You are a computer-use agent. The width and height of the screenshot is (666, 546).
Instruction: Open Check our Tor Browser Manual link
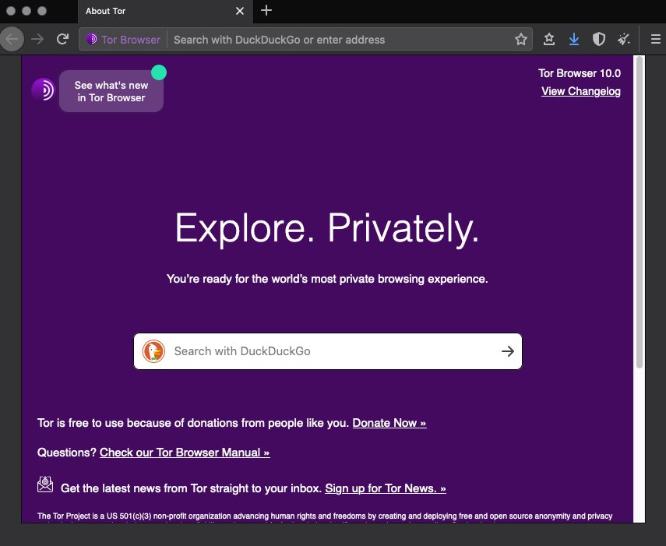tap(185, 453)
